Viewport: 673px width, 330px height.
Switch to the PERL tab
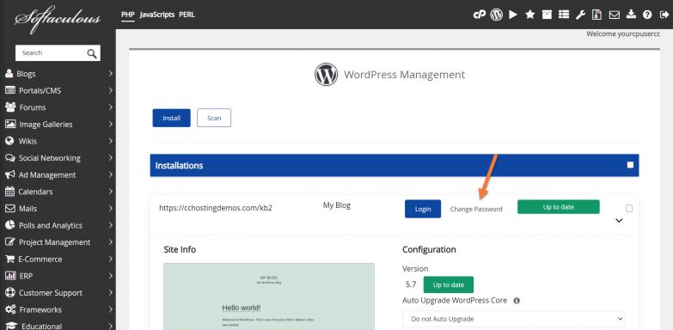coord(187,15)
